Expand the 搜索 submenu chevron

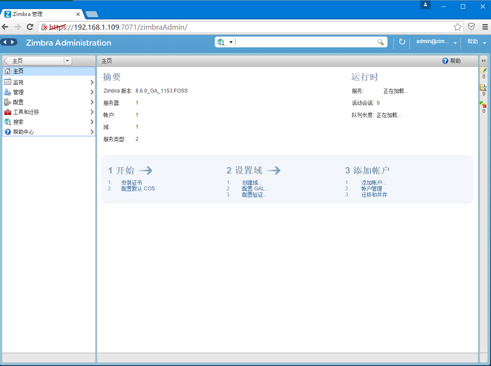92,122
